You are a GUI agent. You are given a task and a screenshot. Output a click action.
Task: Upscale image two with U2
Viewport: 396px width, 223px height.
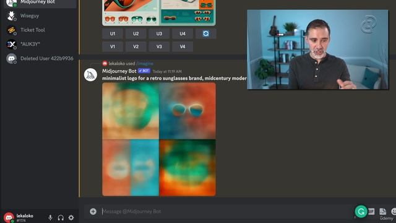point(136,33)
